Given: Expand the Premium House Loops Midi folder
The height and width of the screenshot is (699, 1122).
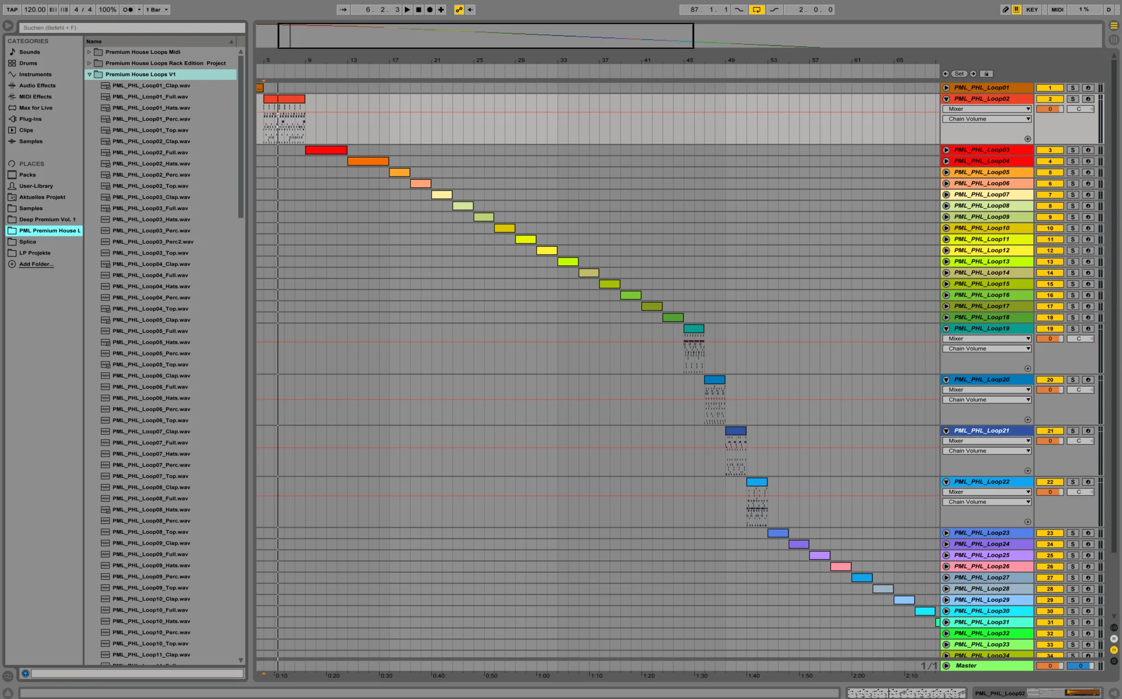Looking at the screenshot, I should click(89, 52).
